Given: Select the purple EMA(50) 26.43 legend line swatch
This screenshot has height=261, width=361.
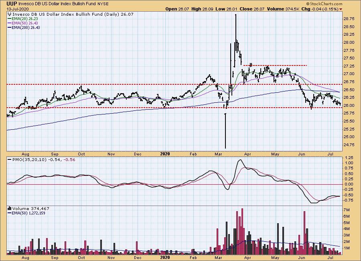Looking at the screenshot, I should (10, 23).
